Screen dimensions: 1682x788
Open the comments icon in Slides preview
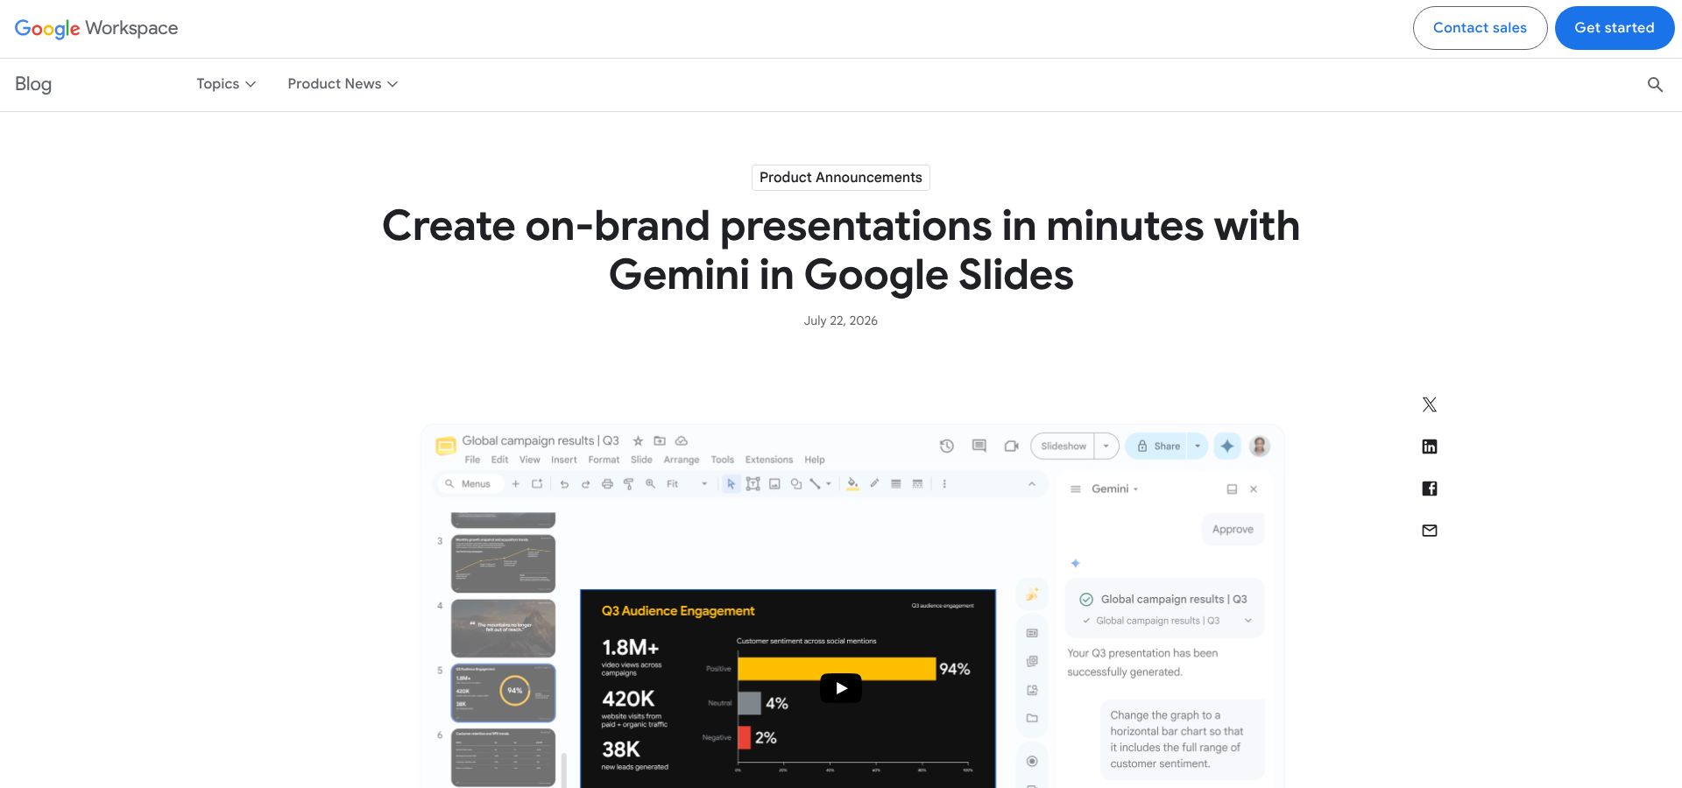click(x=979, y=446)
